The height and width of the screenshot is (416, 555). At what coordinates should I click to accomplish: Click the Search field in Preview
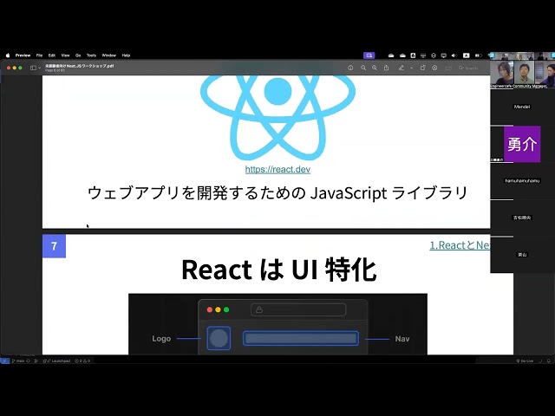point(470,68)
